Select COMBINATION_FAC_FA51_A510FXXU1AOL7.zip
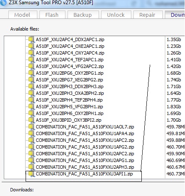The image size is (185, 196). coord(85,127)
